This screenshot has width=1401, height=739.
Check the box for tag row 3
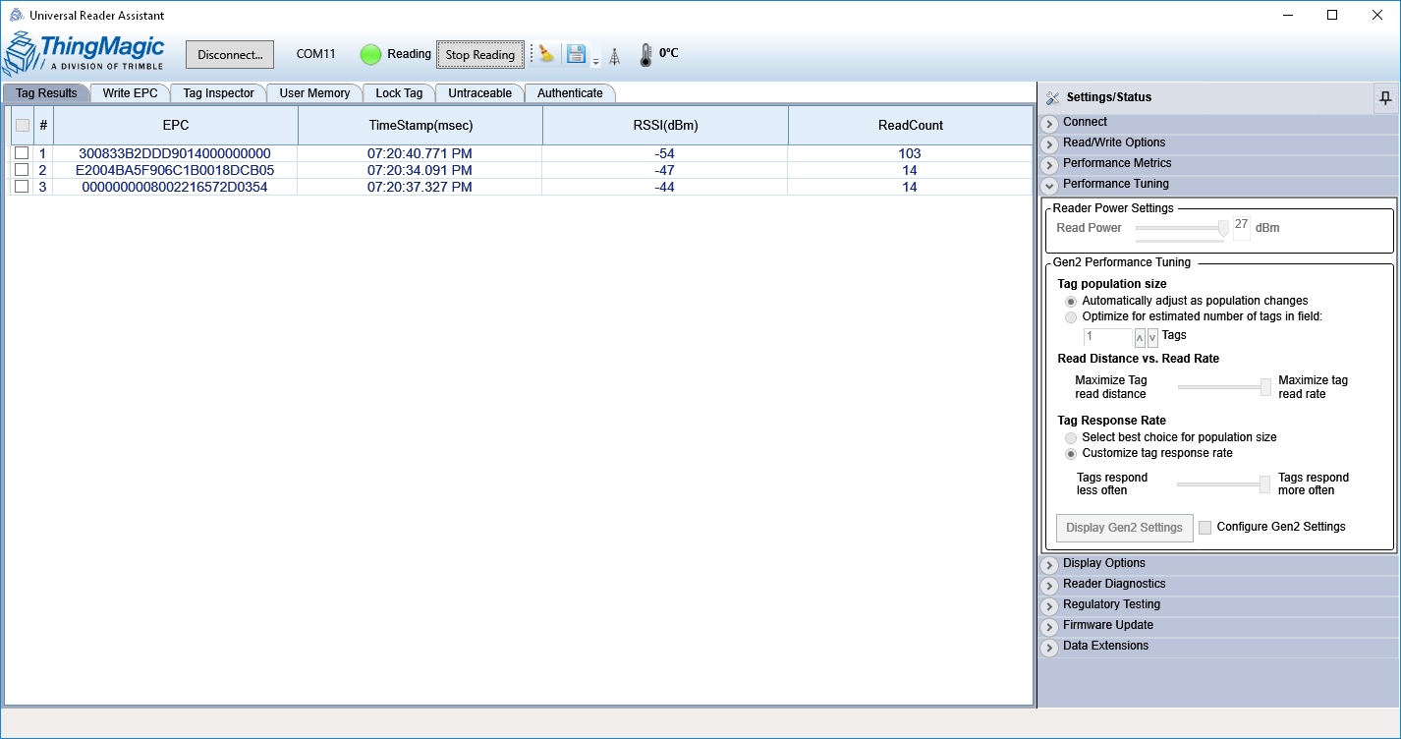click(22, 187)
